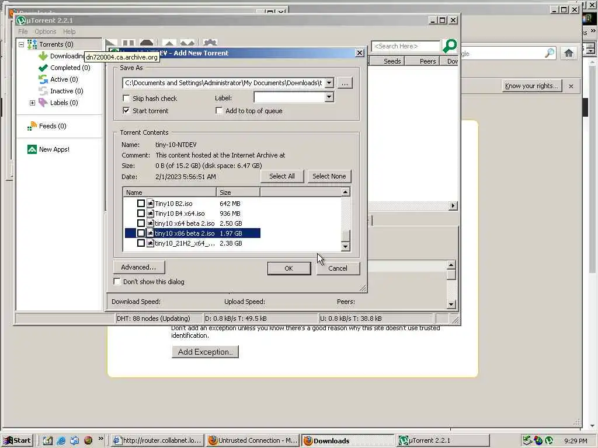598x448 pixels.
Task: Click the Internet Explorer quick launch icon
Action: tap(61, 440)
